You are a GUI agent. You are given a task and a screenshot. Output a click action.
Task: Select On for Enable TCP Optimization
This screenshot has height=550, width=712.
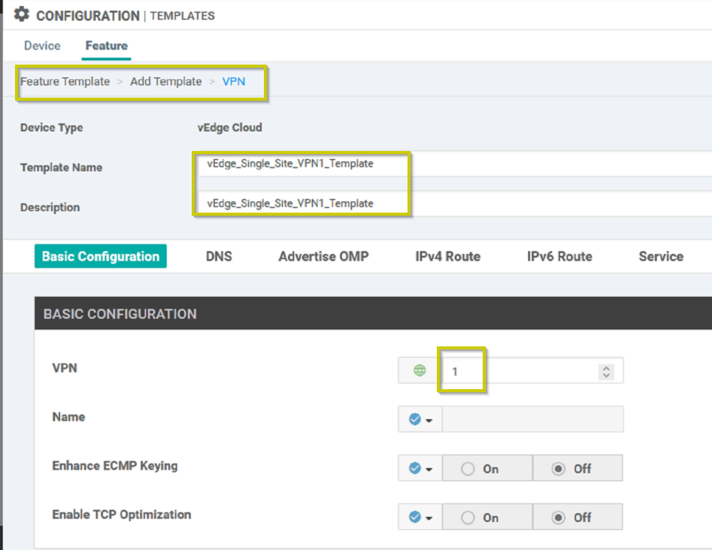[x=486, y=518]
